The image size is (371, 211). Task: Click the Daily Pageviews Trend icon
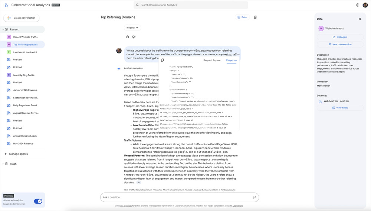(9, 105)
